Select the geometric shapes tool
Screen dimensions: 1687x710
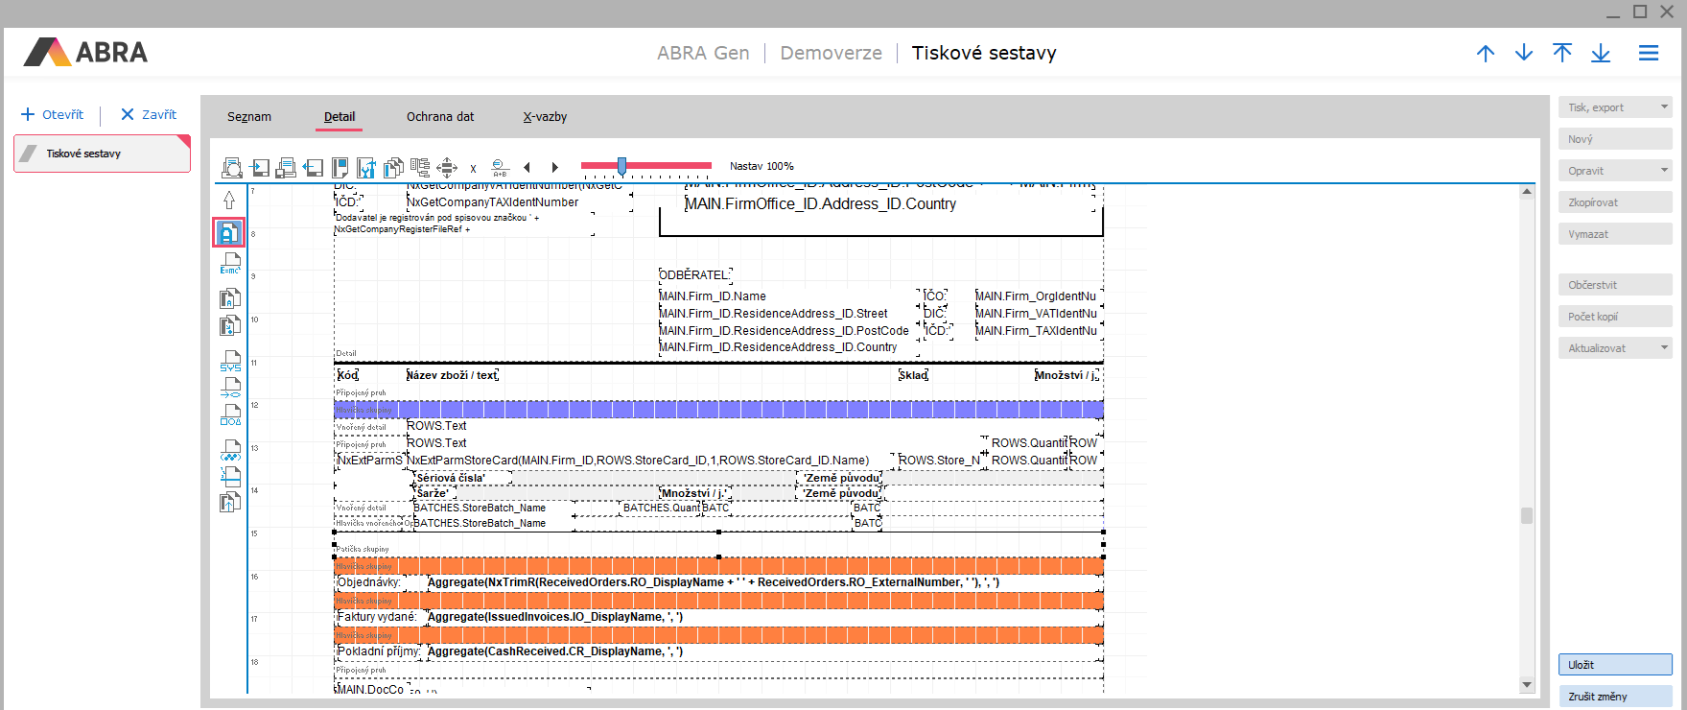[x=230, y=415]
